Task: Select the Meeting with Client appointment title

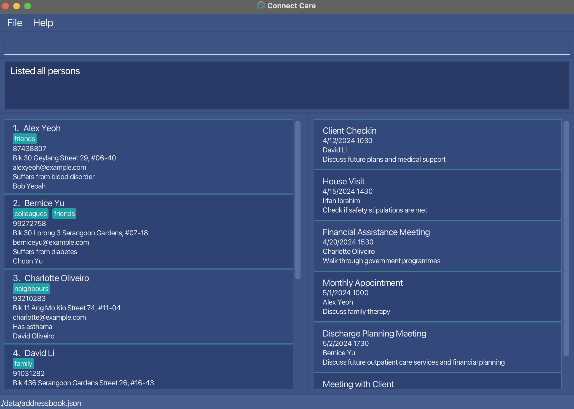Action: click(x=358, y=384)
